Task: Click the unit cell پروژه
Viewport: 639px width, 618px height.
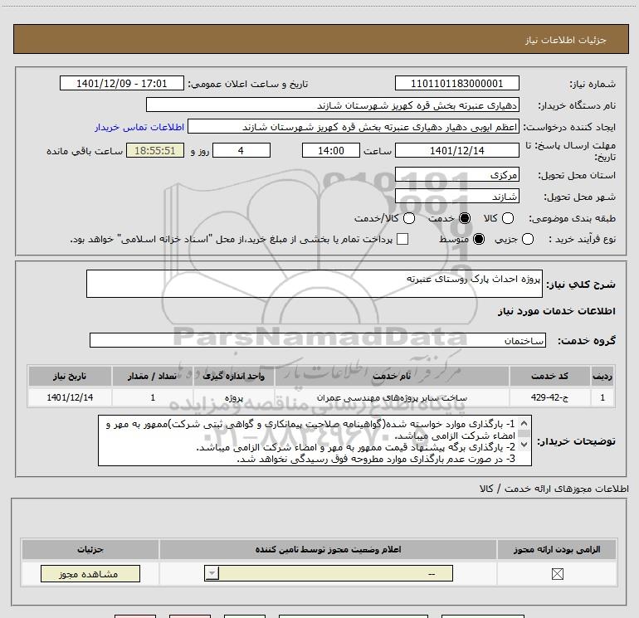Action: 234,397
